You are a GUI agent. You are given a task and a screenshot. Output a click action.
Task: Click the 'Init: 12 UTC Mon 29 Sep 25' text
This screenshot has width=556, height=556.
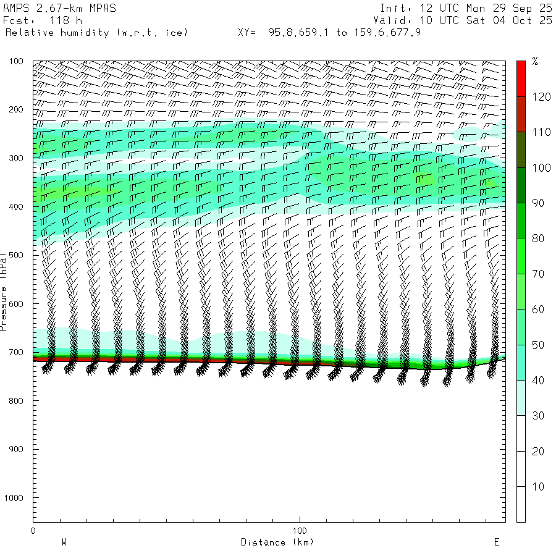click(x=466, y=8)
